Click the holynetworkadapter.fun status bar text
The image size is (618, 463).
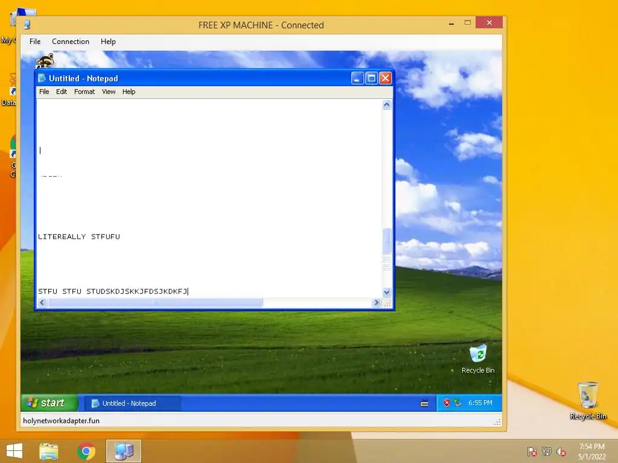(x=61, y=420)
